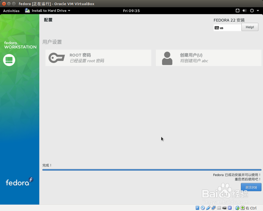Click the 右 Ctrl host key label

pos(251,208)
